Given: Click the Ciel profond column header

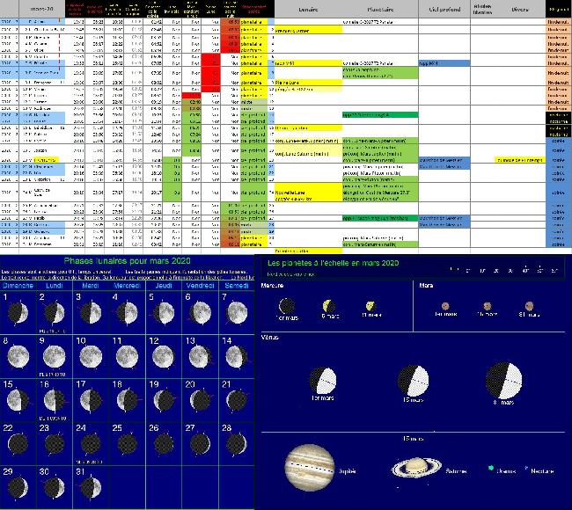Looking at the screenshot, I should tap(444, 10).
